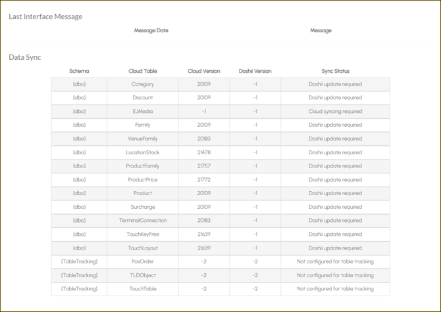Click Not configured status in PosOrder row
This screenshot has height=312, width=441.
pyautogui.click(x=335, y=261)
